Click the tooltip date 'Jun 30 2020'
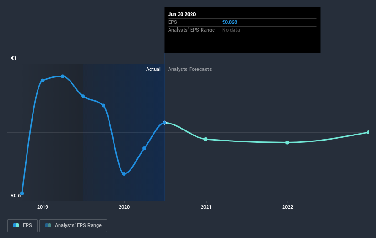Image resolution: width=376 pixels, height=238 pixels. (182, 14)
